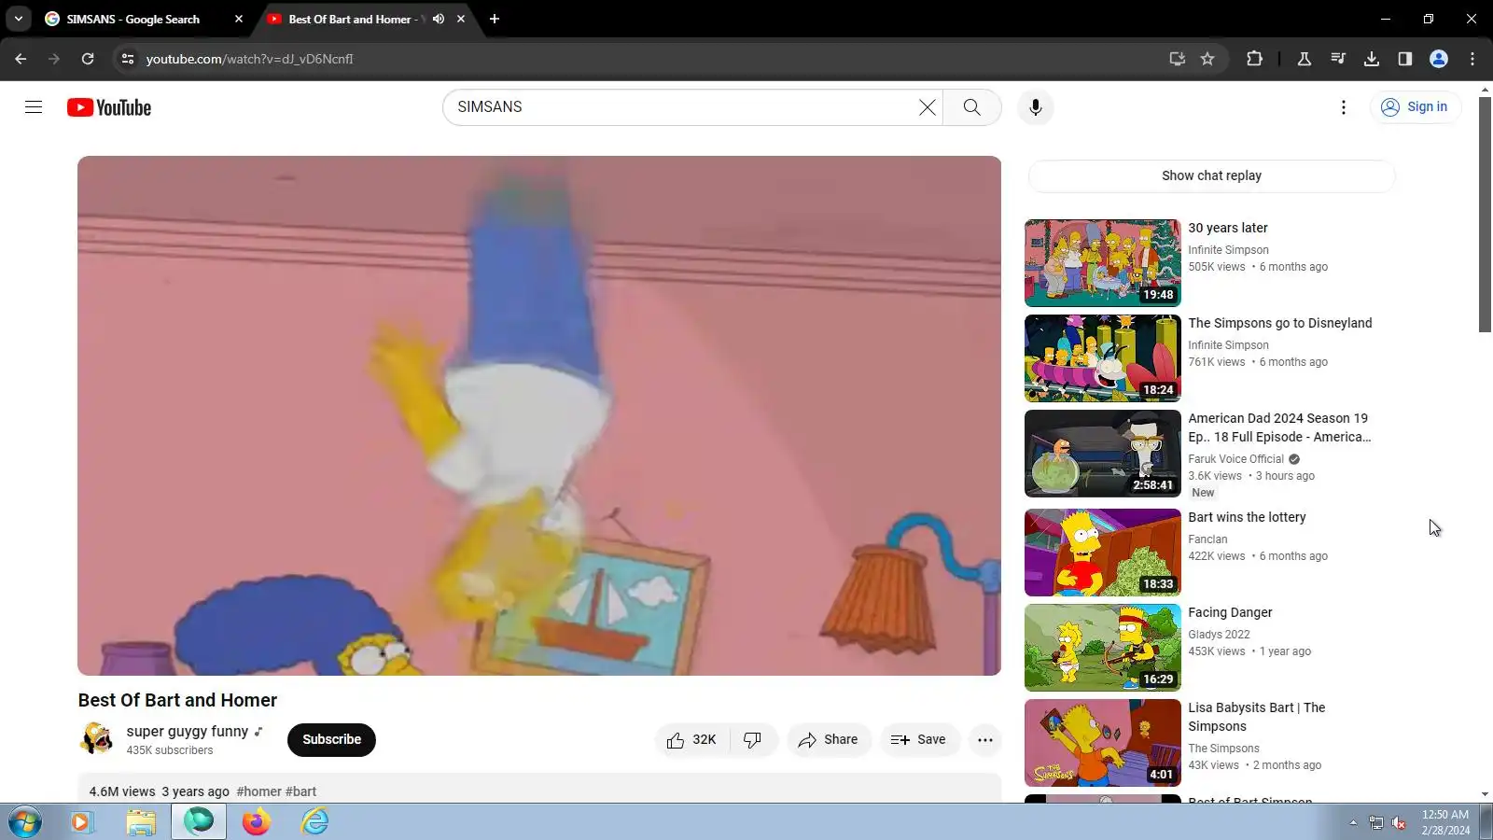1493x840 pixels.
Task: Go back to previous page
Action: point(21,59)
